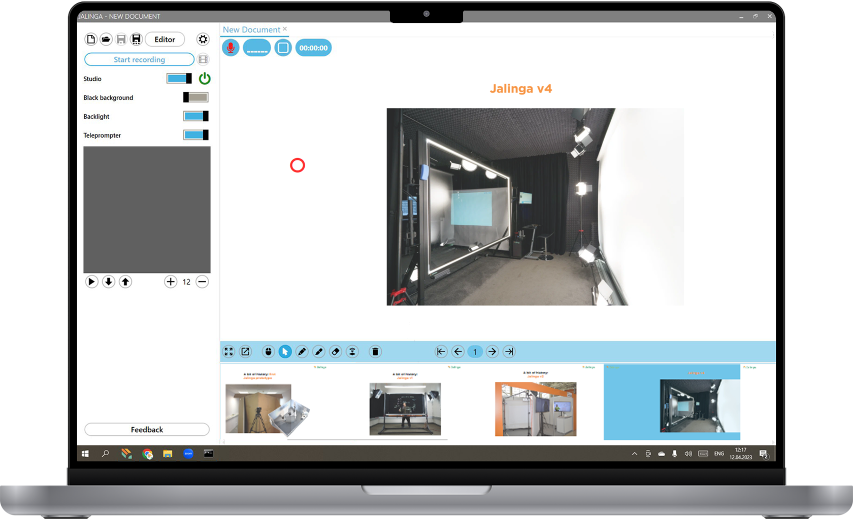Click inside the grey teleprompter text area

point(147,210)
